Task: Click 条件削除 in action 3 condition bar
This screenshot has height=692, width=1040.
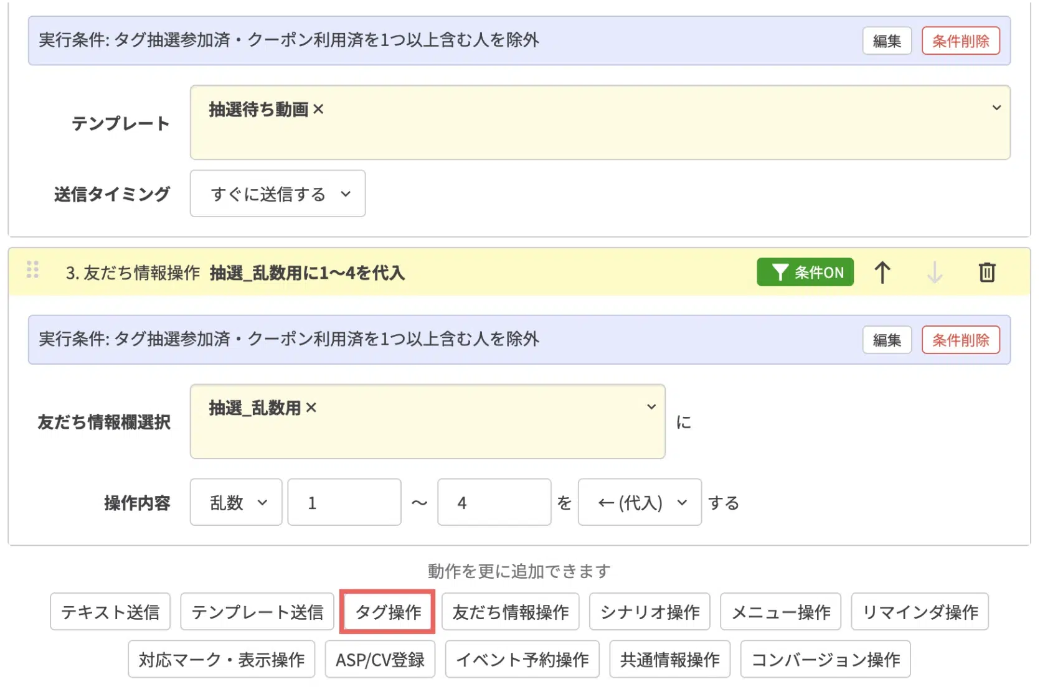Action: pos(960,340)
